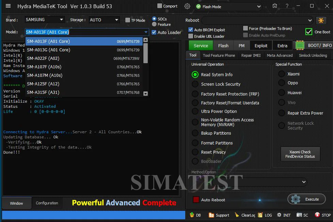The height and width of the screenshot is (222, 333).
Task: Switch to the Configuration tab
Action: coord(47,203)
